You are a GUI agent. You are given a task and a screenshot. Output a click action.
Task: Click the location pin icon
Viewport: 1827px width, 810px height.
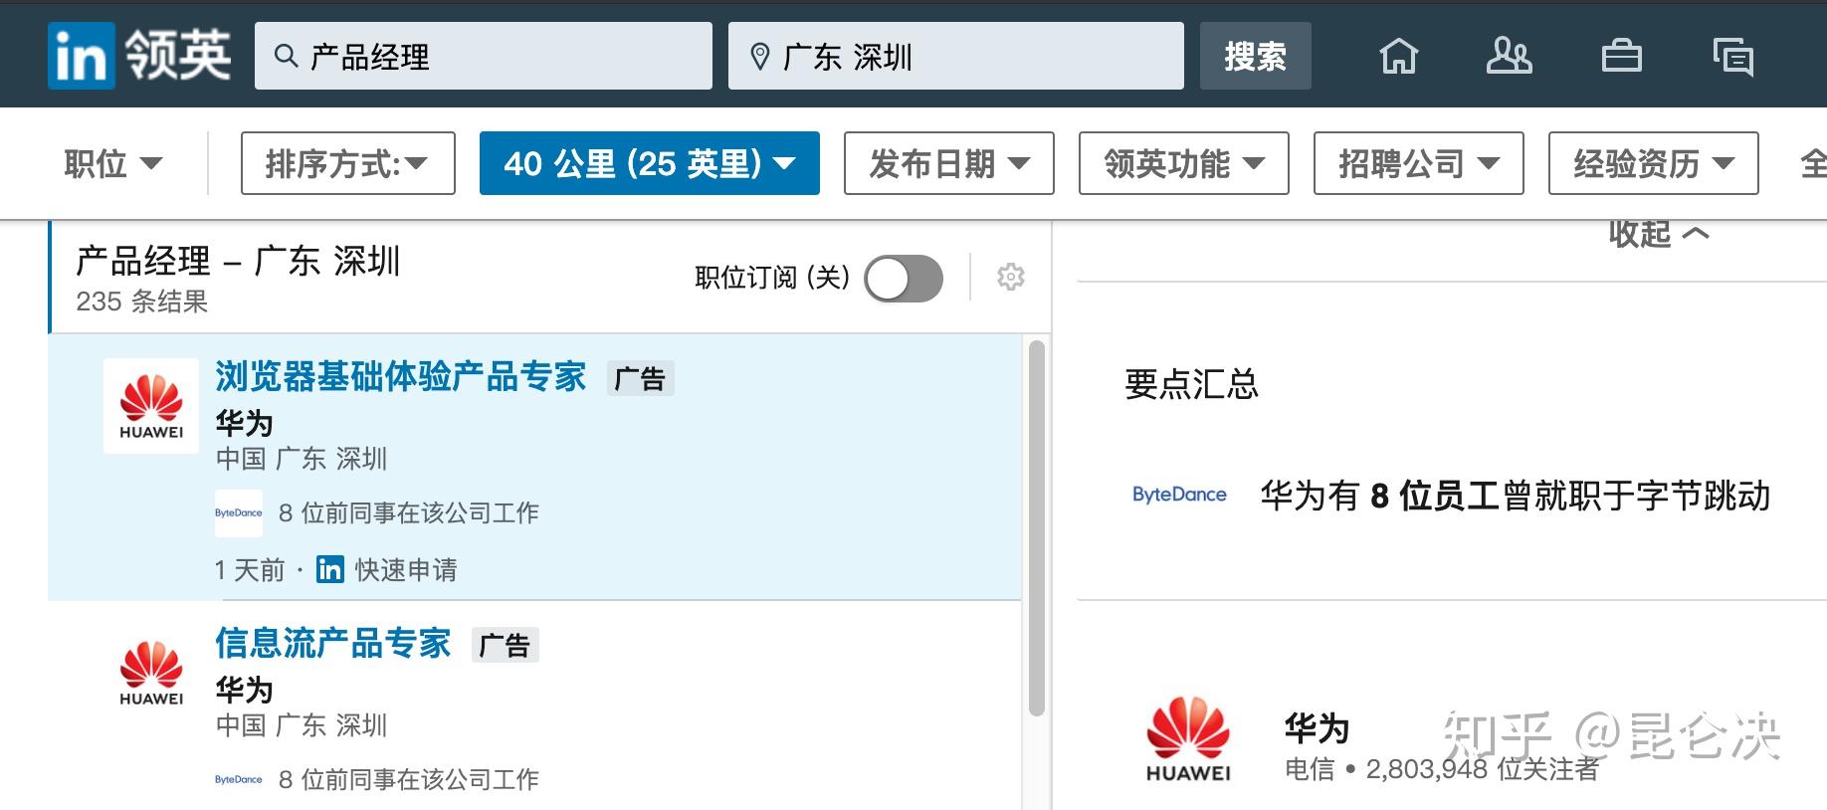(x=759, y=57)
